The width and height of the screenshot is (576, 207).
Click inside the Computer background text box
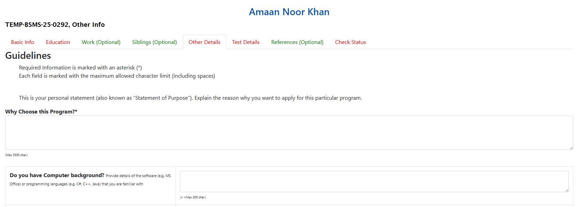[x=374, y=182]
